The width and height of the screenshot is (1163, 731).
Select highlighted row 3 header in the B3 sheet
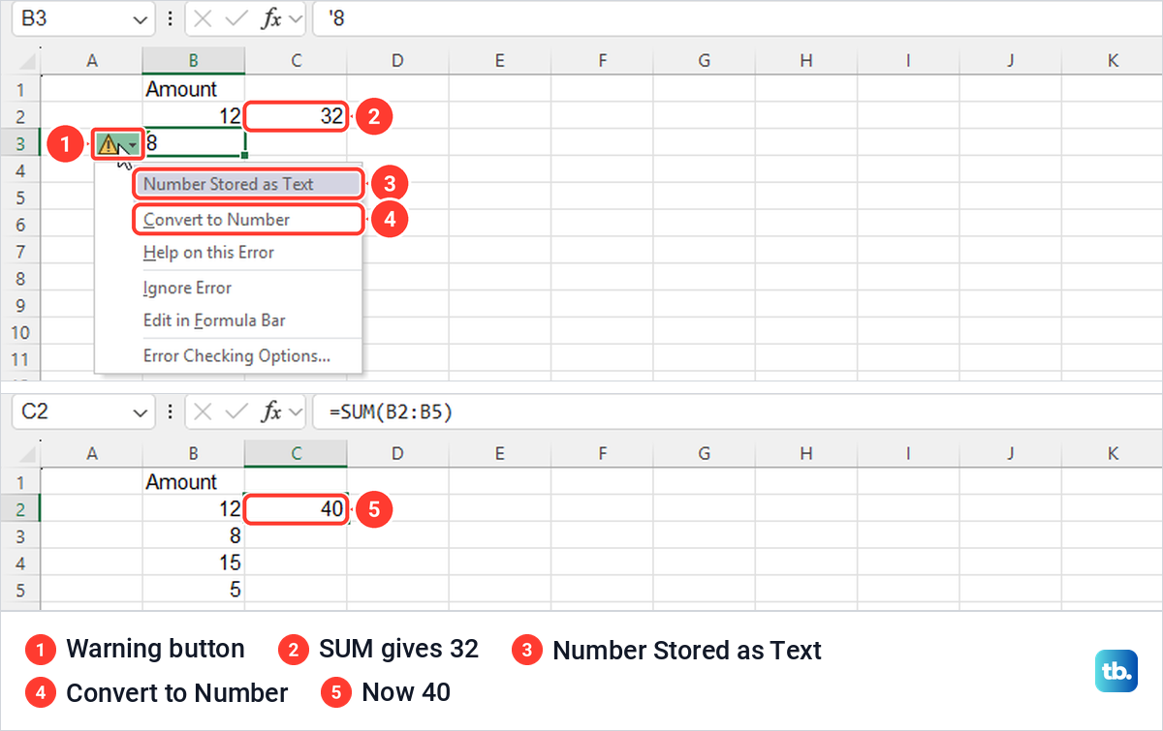20,143
